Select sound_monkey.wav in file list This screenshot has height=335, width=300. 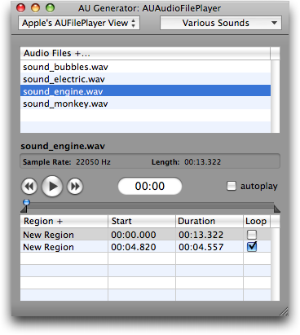coord(145,104)
